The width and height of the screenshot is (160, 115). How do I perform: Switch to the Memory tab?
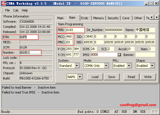click(99, 18)
